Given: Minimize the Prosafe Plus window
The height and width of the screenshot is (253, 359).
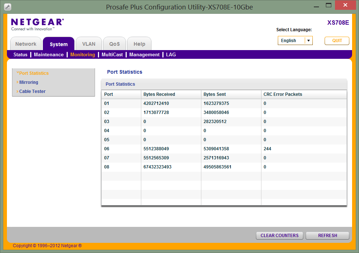Looking at the screenshot, I should click(x=316, y=7).
